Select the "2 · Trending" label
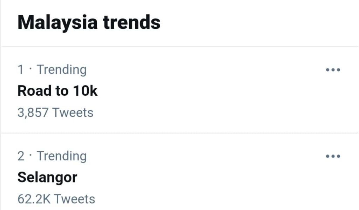The height and width of the screenshot is (210, 359). tap(52, 156)
